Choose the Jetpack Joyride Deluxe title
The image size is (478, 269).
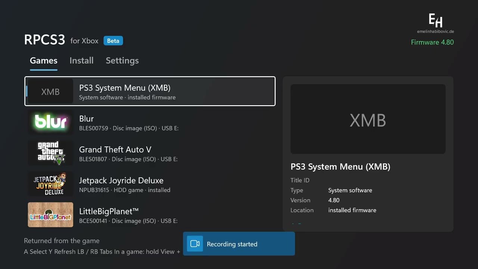121,180
